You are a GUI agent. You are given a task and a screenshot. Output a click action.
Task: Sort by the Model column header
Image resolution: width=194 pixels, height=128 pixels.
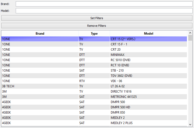tap(148, 34)
